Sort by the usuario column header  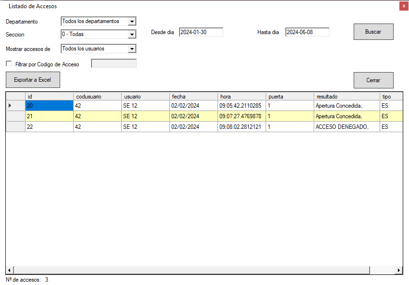pos(145,97)
